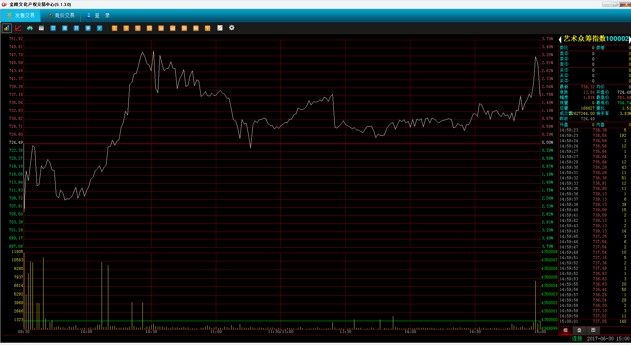Viewport: 631px width, 345px height.
Task: Click the 委比 label
Action: pos(564,48)
